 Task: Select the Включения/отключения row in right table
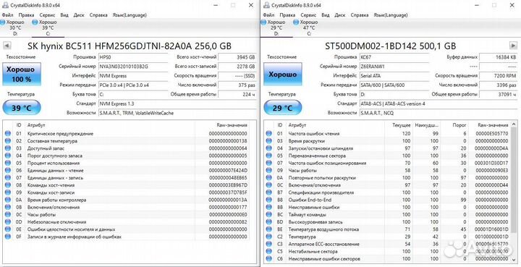click(387, 185)
